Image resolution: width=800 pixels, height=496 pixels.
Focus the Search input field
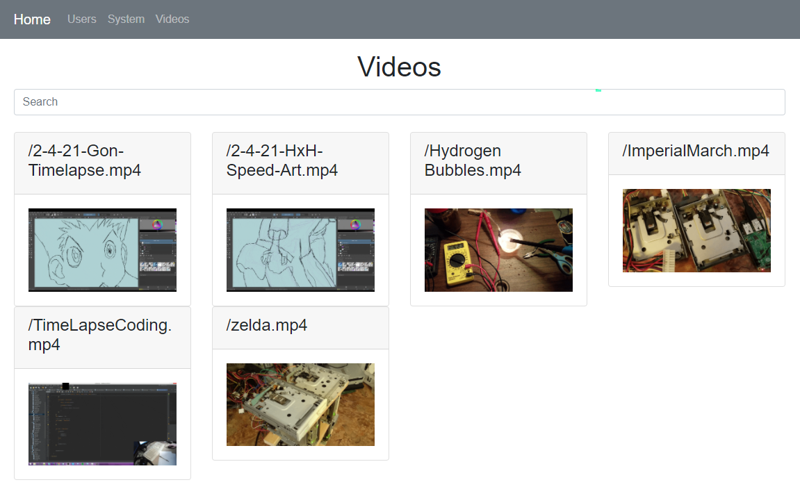coord(399,102)
